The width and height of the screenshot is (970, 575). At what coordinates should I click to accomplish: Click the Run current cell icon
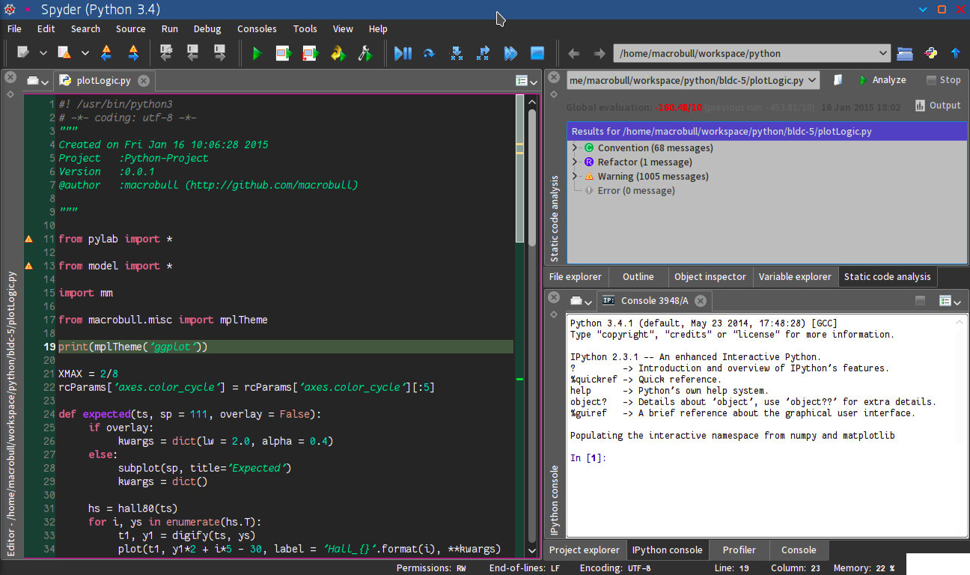click(283, 53)
